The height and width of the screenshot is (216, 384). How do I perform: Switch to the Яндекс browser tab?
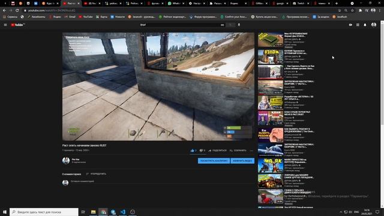(x=238, y=4)
